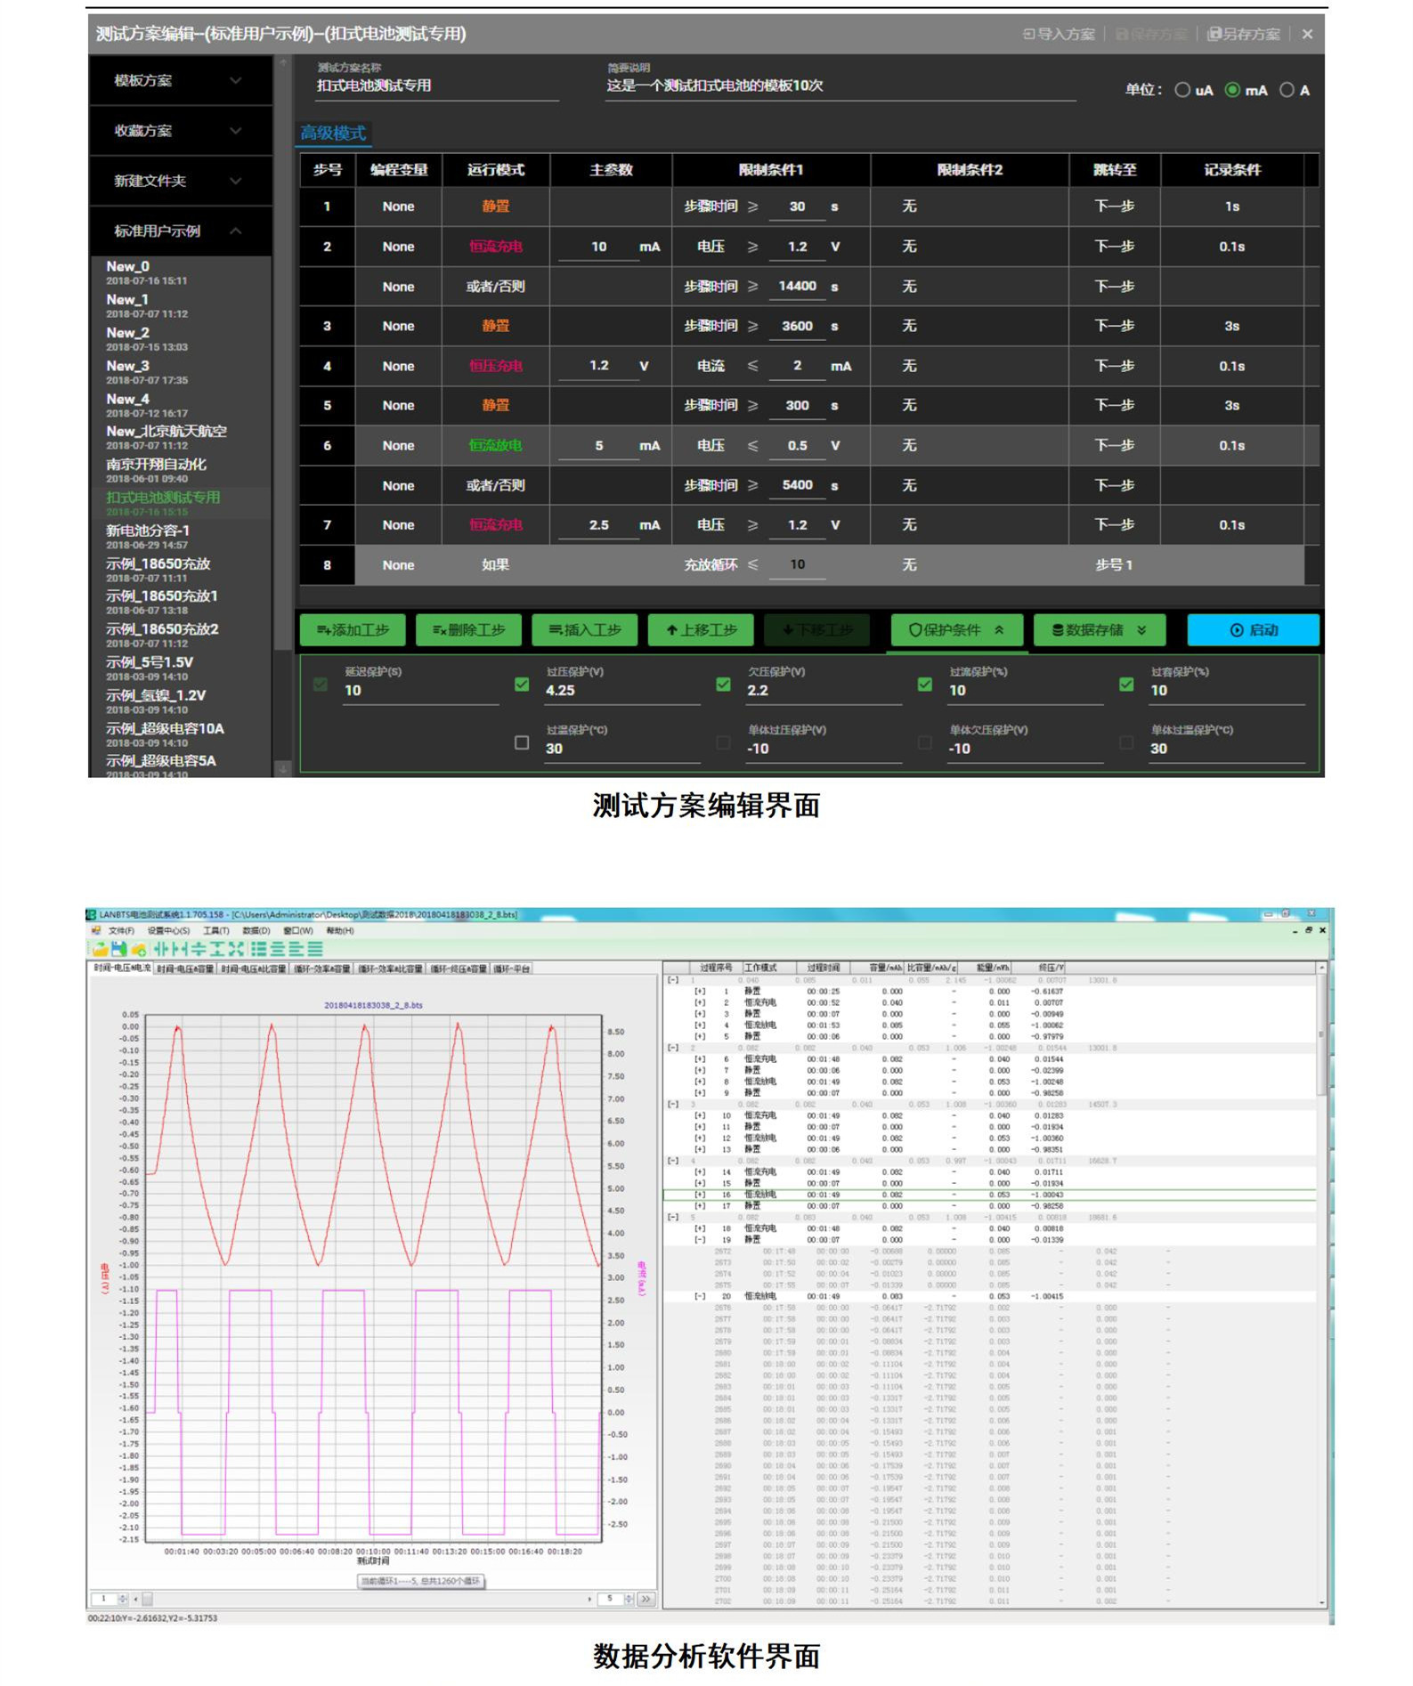Click the 启动 start play button
The height and width of the screenshot is (1686, 1413).
click(1253, 630)
